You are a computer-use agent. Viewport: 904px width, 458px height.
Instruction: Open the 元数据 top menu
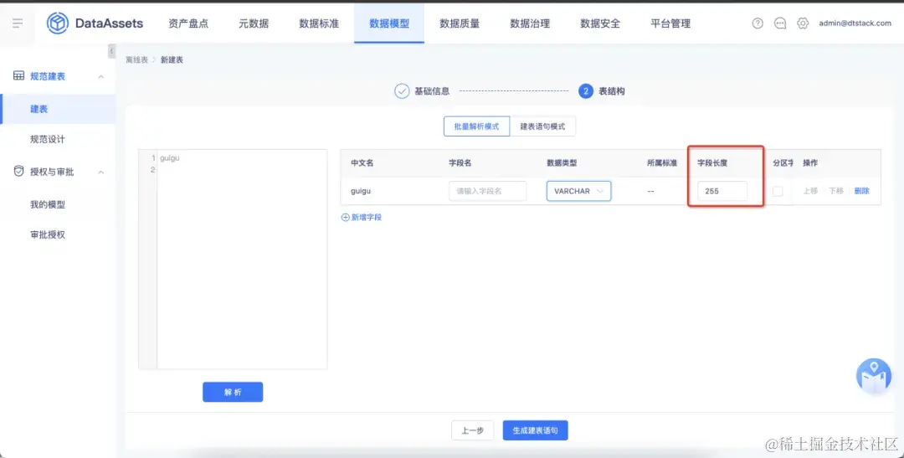pos(254,23)
